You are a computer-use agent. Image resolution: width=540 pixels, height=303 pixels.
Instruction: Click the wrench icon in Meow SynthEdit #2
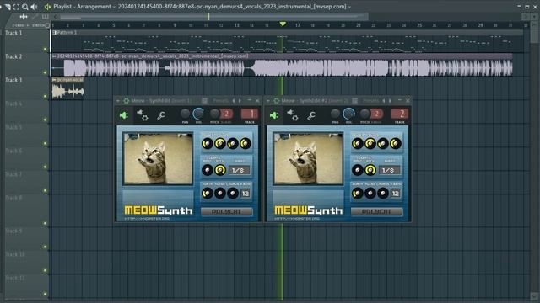tap(311, 115)
